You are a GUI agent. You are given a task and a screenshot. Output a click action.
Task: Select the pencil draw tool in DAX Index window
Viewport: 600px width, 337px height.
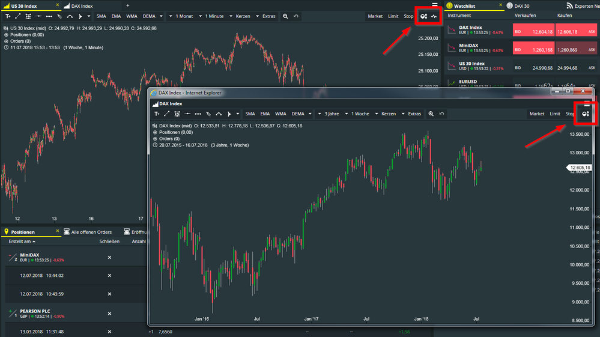tap(208, 114)
